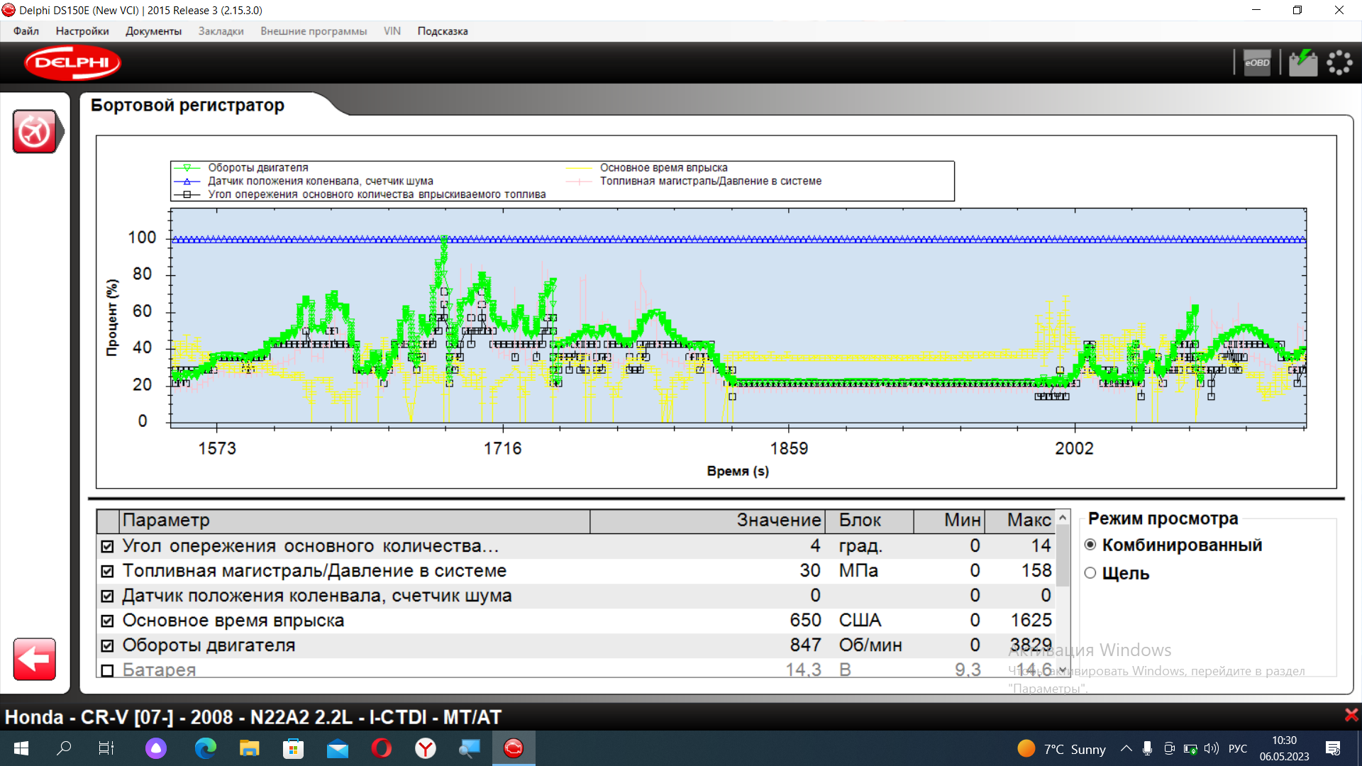Open the Закладки menu
Viewport: 1362px width, 766px height.
[221, 31]
